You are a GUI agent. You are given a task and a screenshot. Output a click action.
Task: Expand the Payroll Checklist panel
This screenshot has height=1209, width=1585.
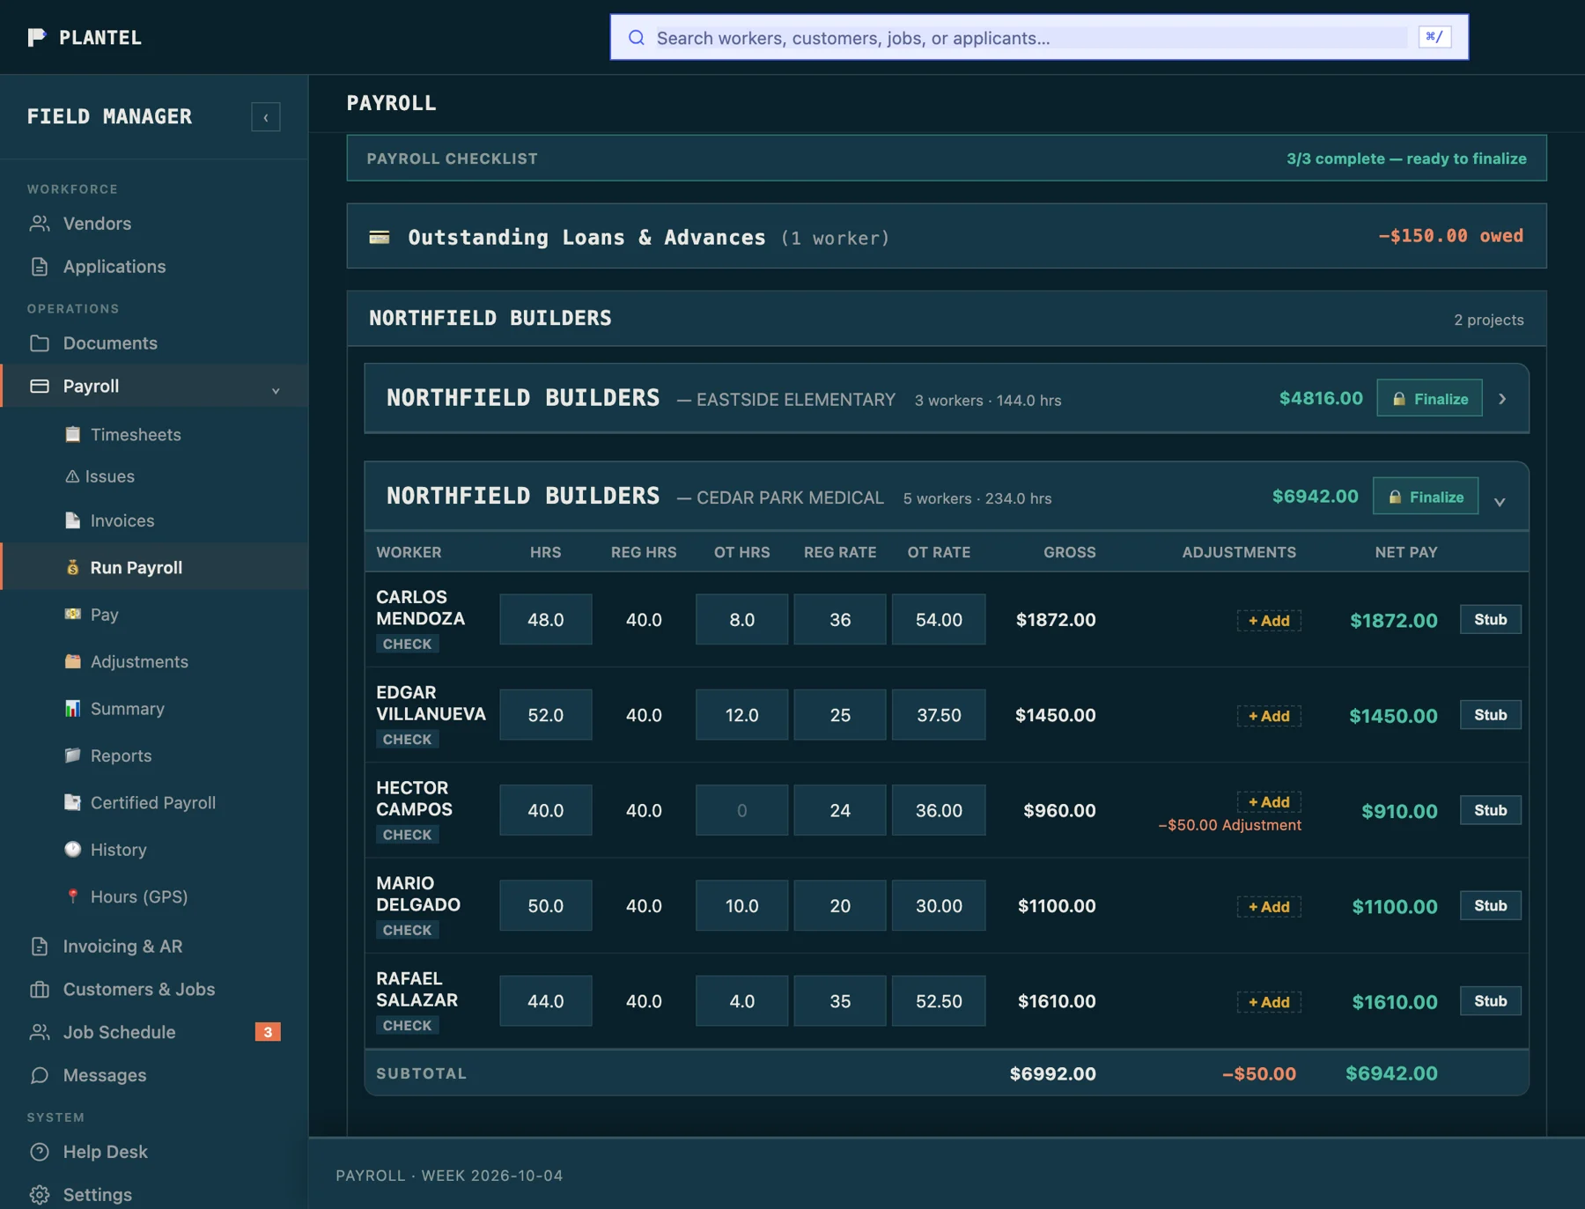click(947, 158)
